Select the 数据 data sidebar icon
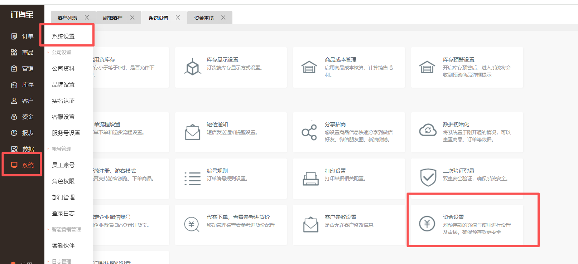This screenshot has width=578, height=264. pyautogui.click(x=14, y=149)
